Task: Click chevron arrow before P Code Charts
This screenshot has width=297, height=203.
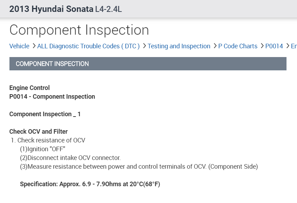Action: click(x=215, y=46)
